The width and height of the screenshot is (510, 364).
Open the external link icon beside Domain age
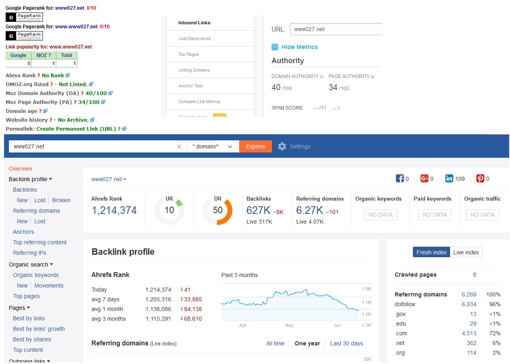(45, 111)
